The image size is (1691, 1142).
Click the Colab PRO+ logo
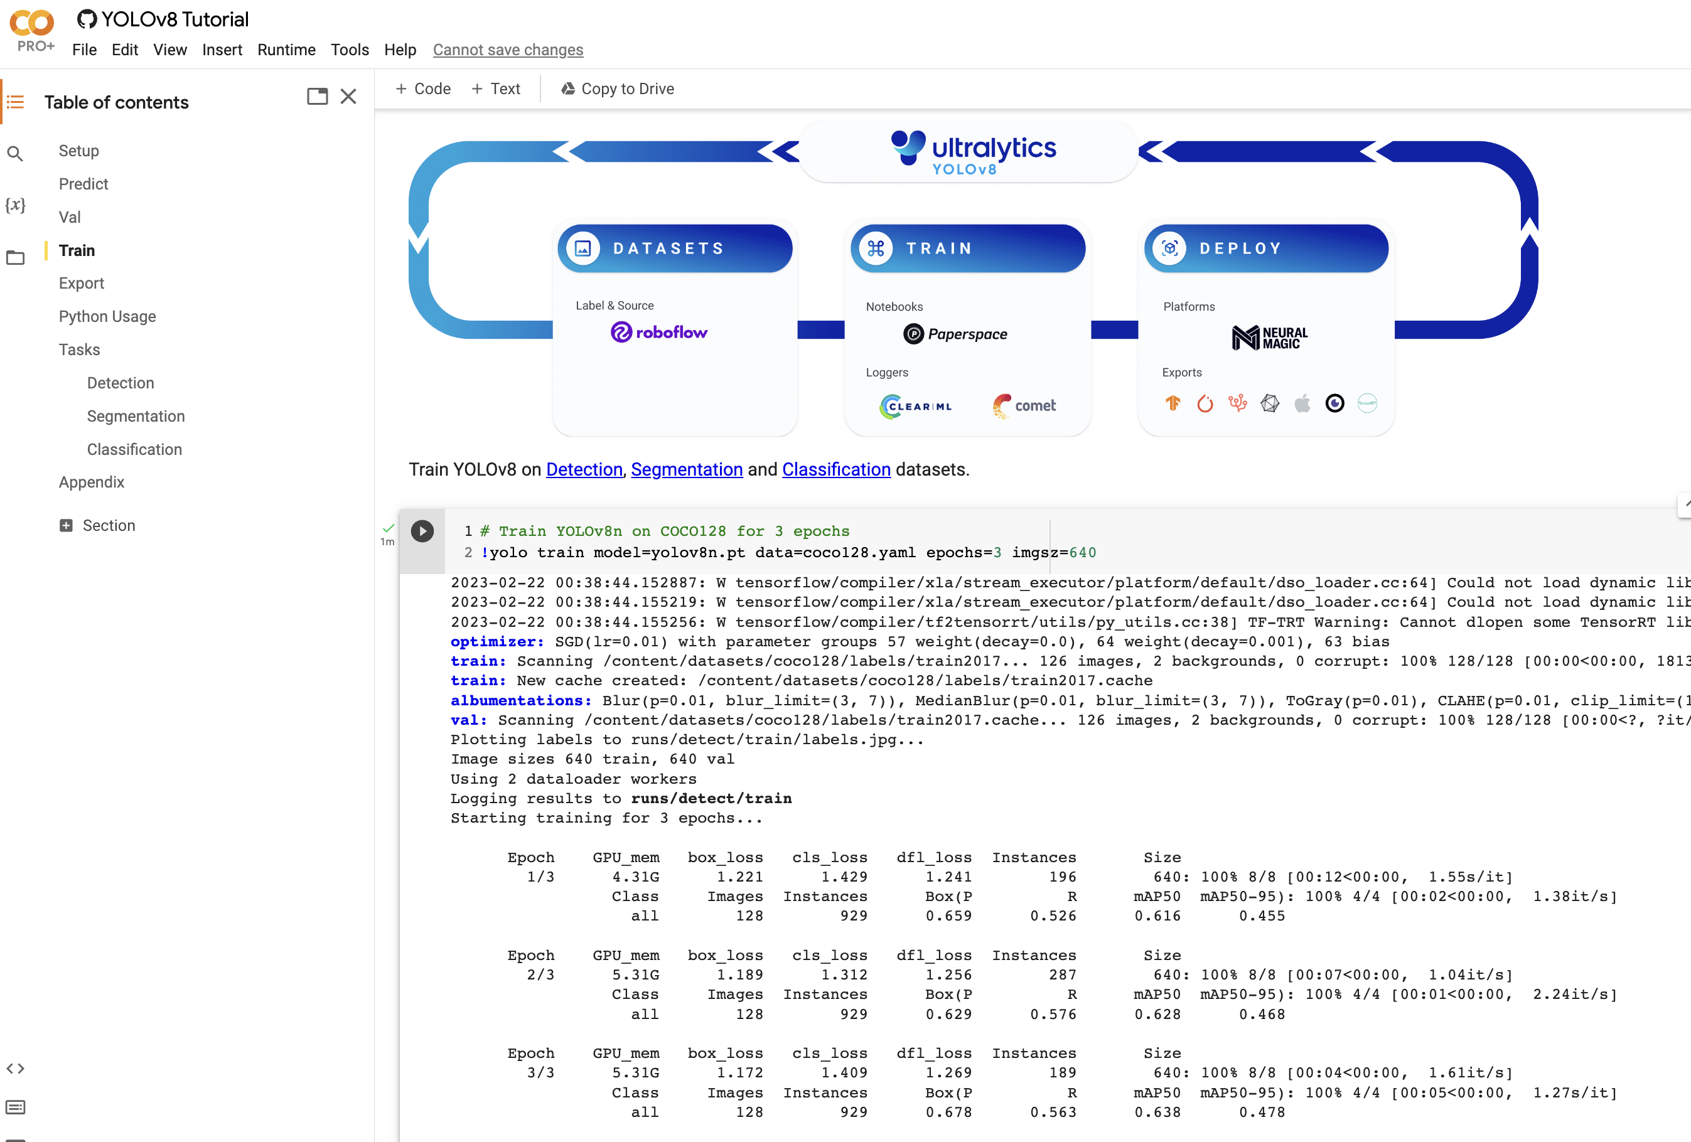[x=32, y=28]
